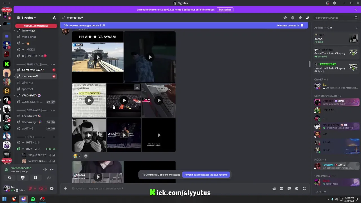This screenshot has width=361, height=203.
Task: Click the chat scrollbar thumb
Action: (309, 64)
